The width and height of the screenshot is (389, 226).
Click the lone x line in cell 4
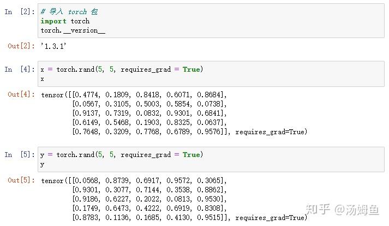tap(43, 79)
